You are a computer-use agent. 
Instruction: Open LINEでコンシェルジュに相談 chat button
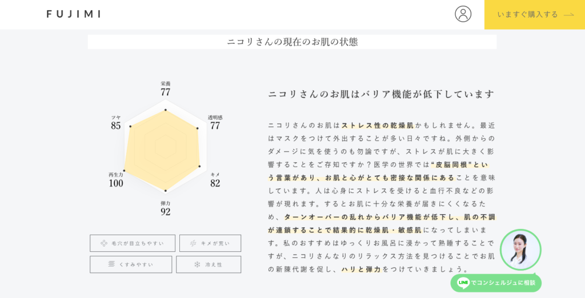[x=496, y=283]
